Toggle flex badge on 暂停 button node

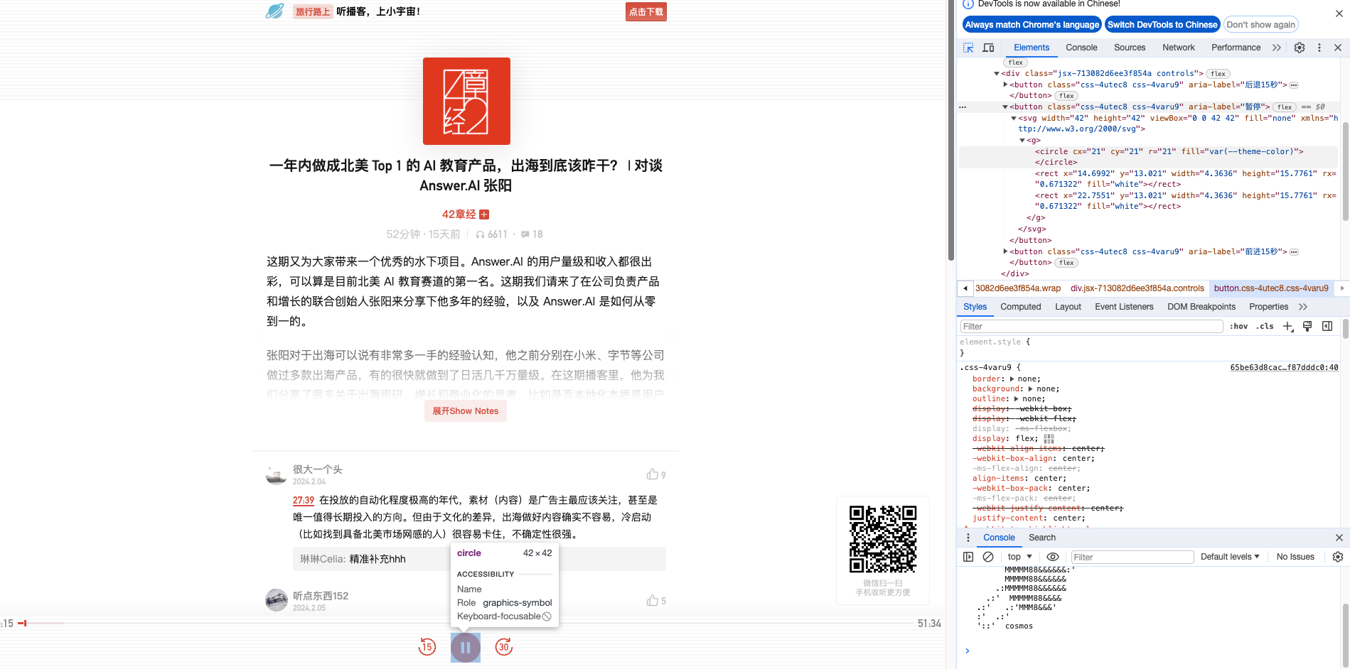(1285, 107)
